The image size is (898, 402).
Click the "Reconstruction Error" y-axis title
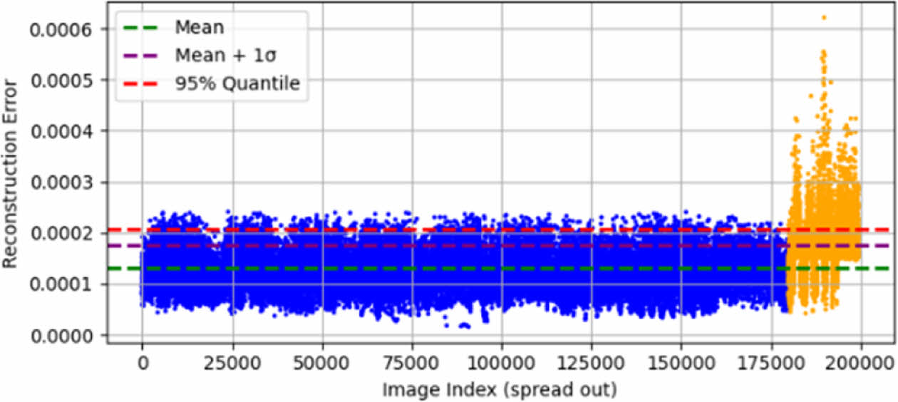coord(11,173)
